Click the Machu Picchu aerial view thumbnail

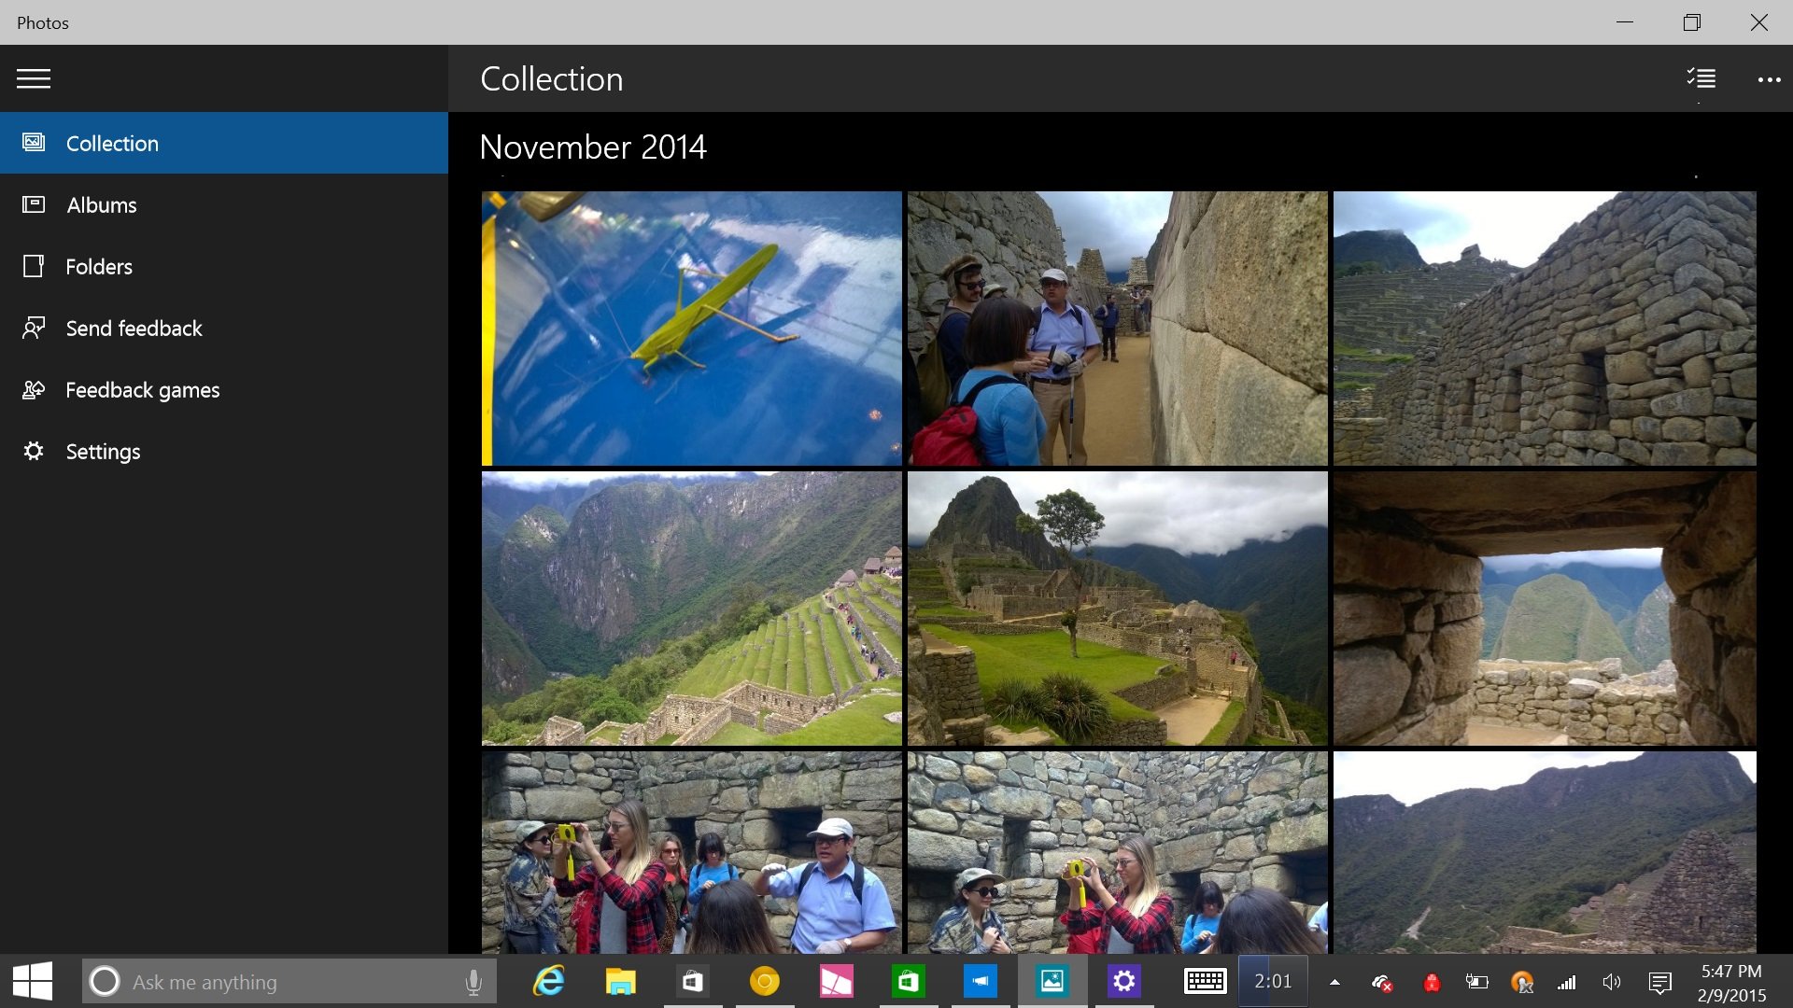pos(691,607)
